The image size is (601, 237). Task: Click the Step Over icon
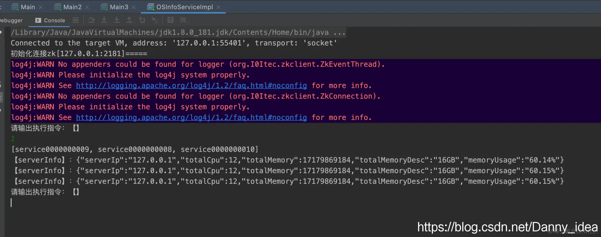pyautogui.click(x=91, y=20)
